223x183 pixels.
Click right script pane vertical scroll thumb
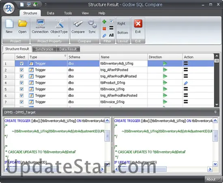pos(215,136)
